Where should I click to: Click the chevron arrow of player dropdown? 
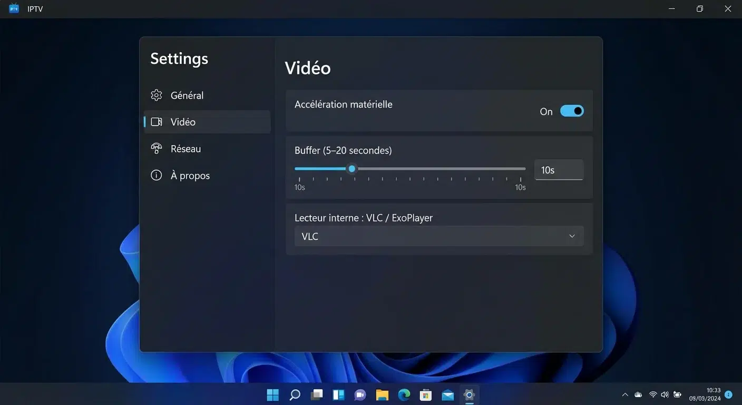click(572, 236)
